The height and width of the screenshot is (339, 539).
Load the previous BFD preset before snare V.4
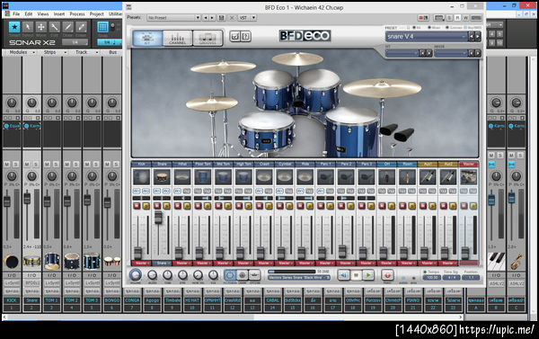tap(472, 36)
